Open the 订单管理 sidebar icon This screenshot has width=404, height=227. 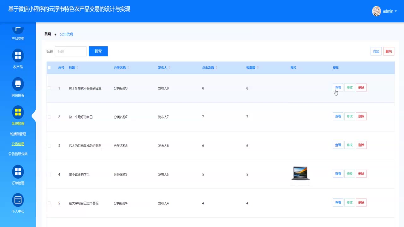coord(18,172)
